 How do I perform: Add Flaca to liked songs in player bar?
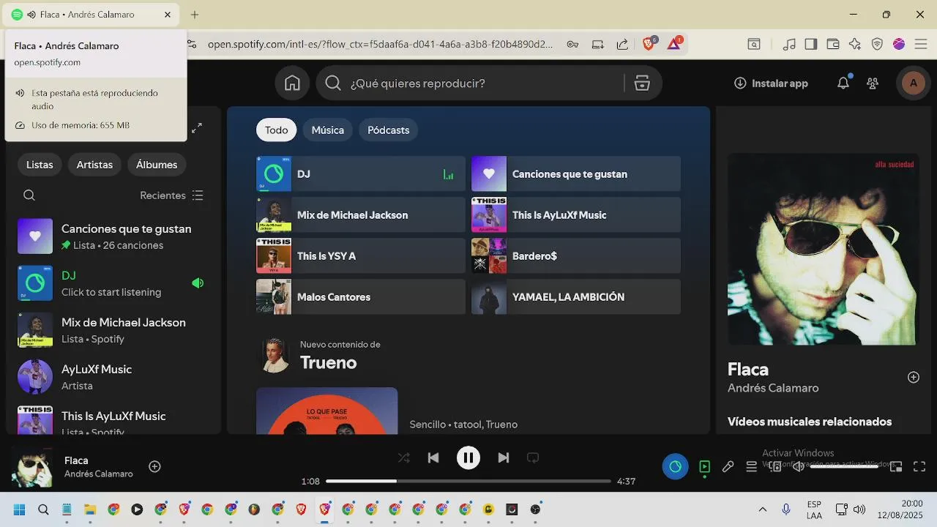tap(154, 466)
